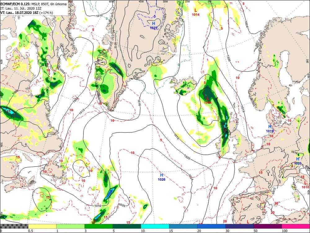Click the '15W' longitude label

point(187,1)
